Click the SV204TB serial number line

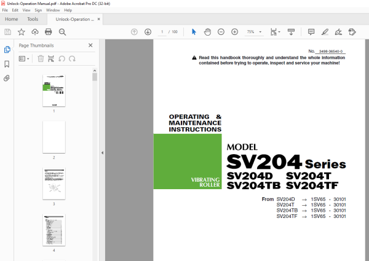[x=311, y=211]
